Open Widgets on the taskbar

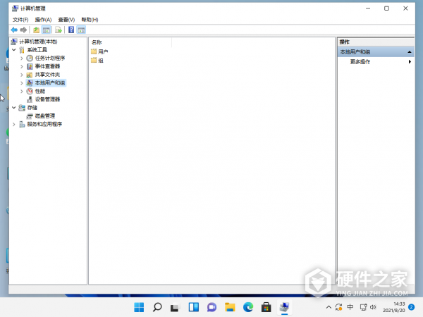[194, 307]
